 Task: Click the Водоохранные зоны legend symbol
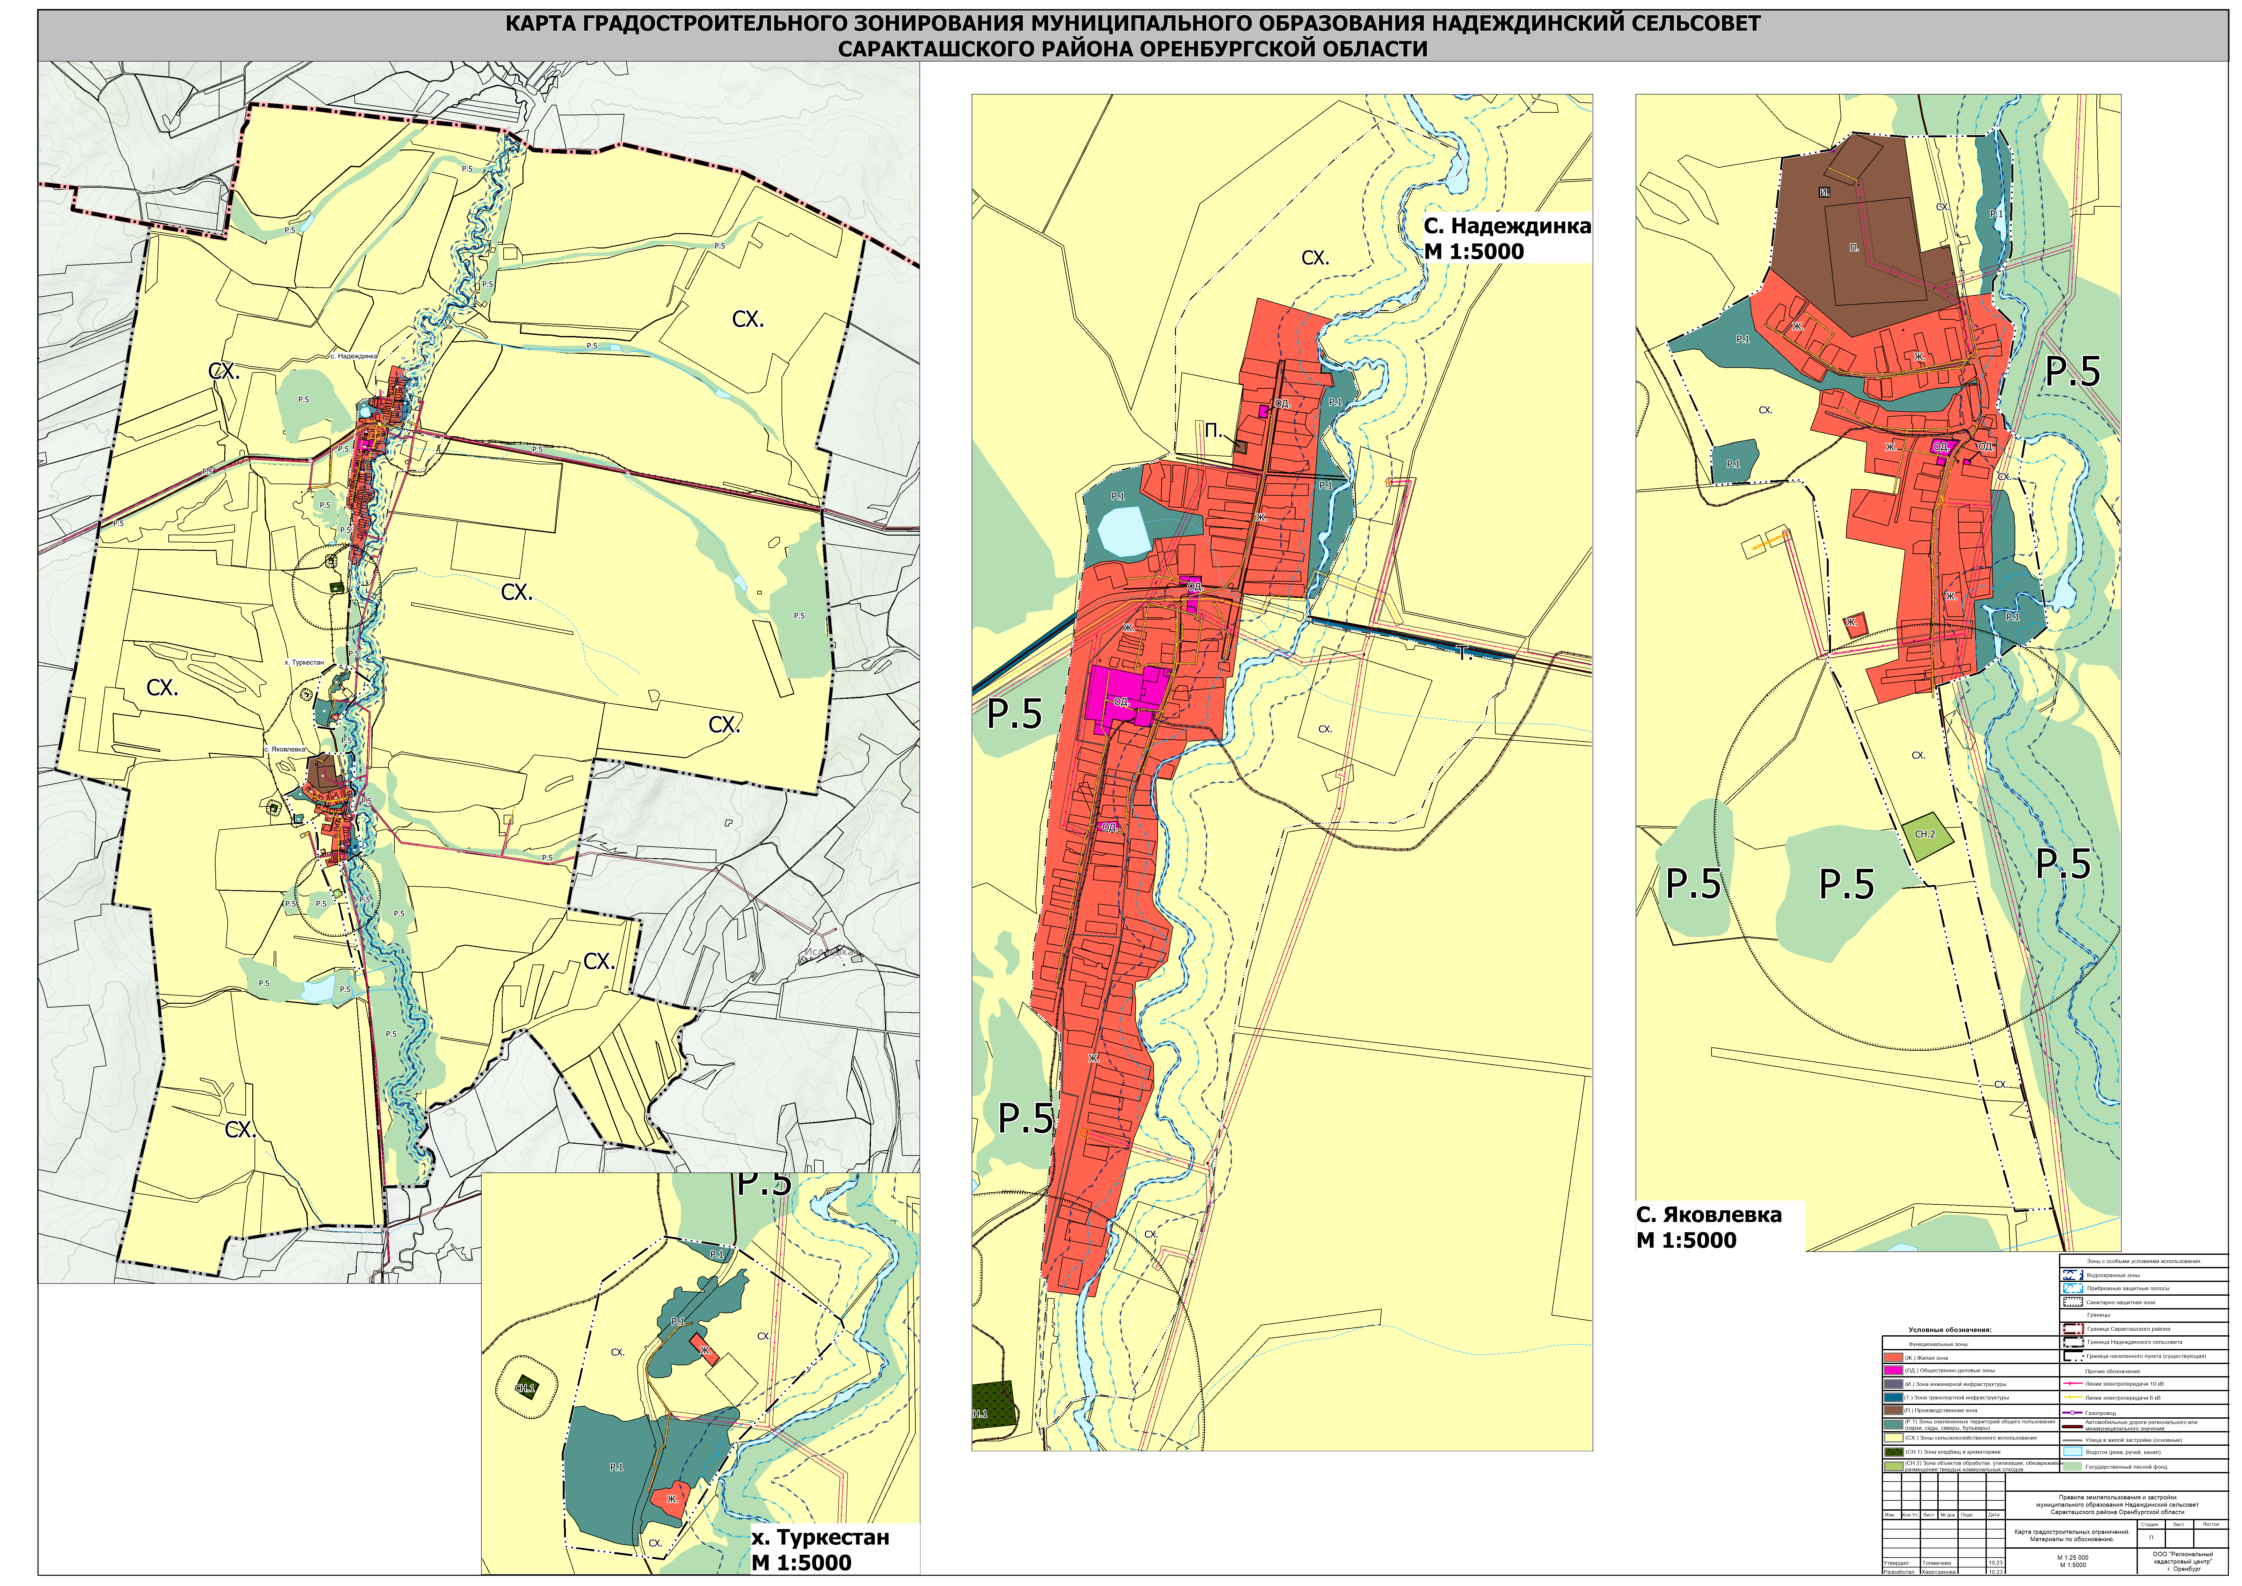click(2073, 1275)
